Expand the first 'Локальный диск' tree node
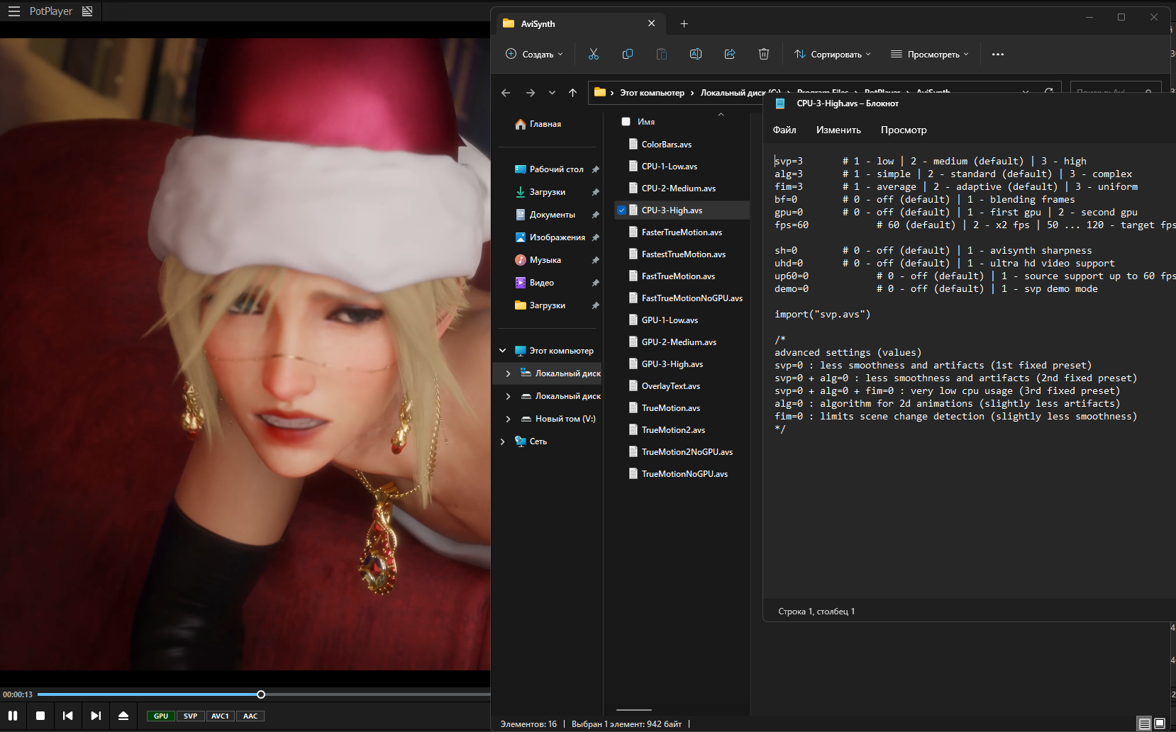This screenshot has height=732, width=1176. tap(508, 373)
